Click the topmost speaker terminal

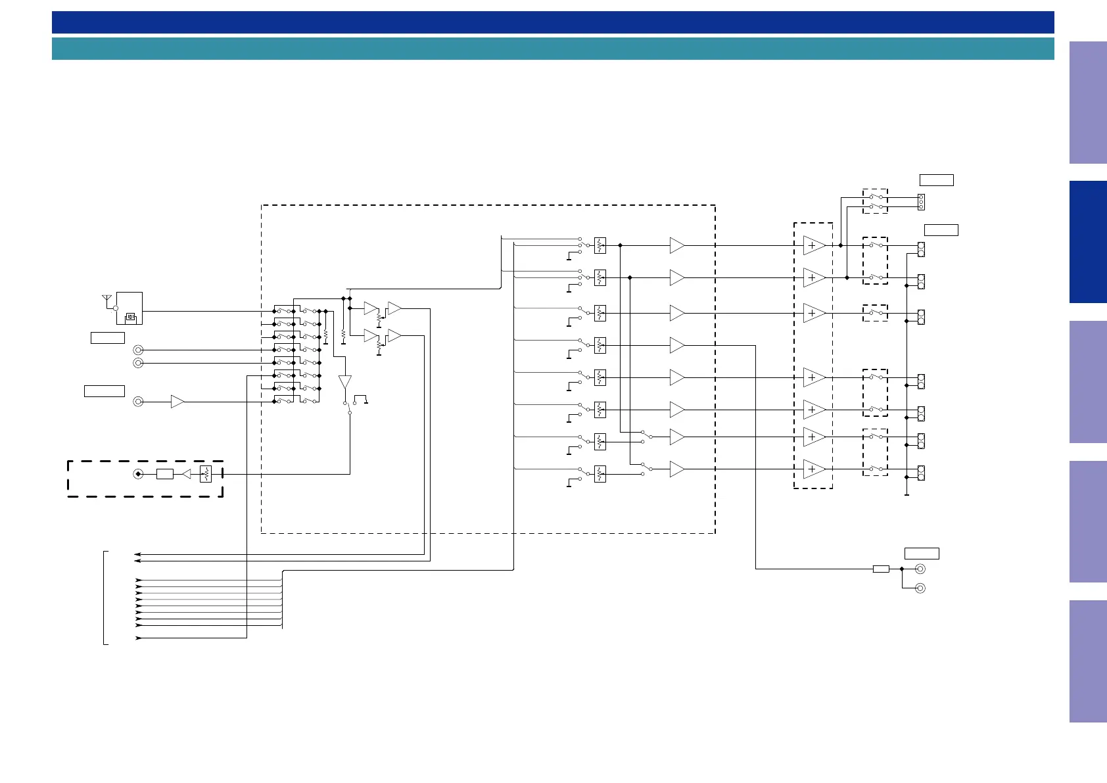921,249
